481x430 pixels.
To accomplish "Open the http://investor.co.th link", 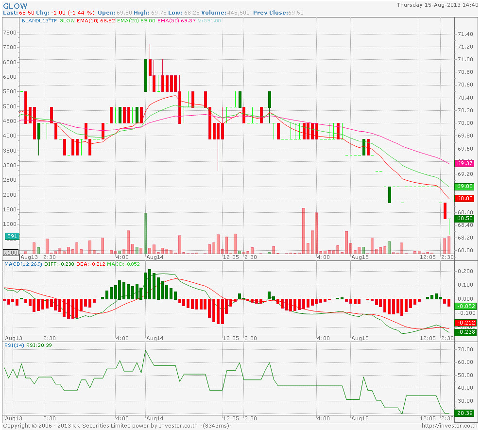I will [x=449, y=426].
